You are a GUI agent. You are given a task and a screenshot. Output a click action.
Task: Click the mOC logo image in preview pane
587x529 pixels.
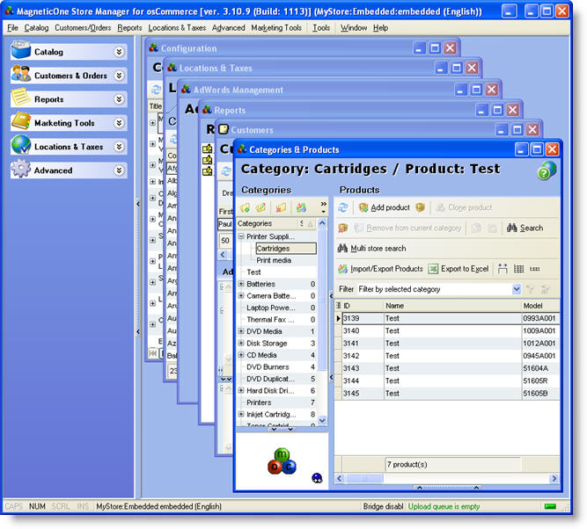(282, 461)
